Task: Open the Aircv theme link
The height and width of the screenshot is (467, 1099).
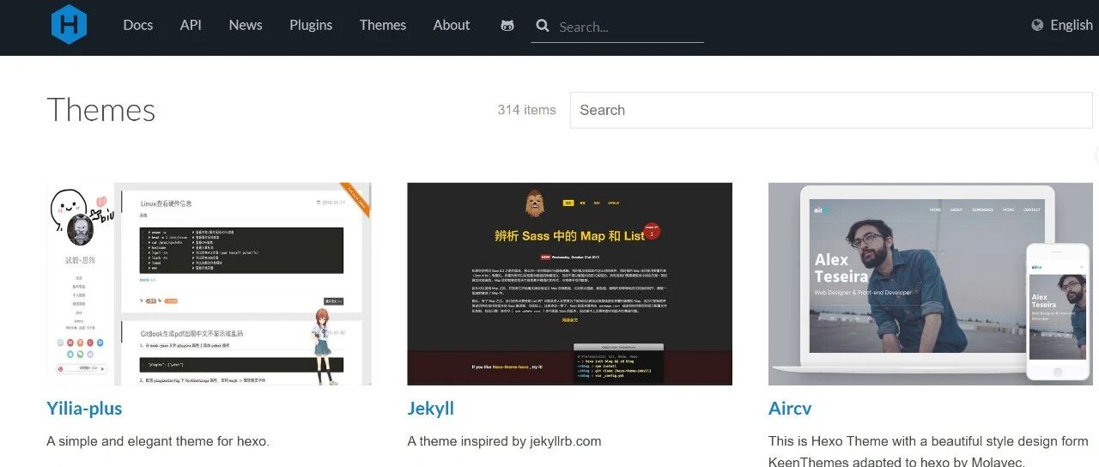Action: tap(790, 408)
